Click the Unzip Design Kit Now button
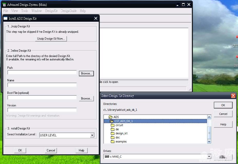Viewport: 238px width, 164px height. 51,39
